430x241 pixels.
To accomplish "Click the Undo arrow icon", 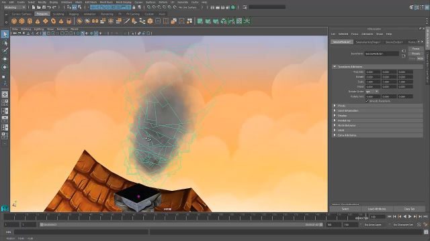I will [x=49, y=7].
